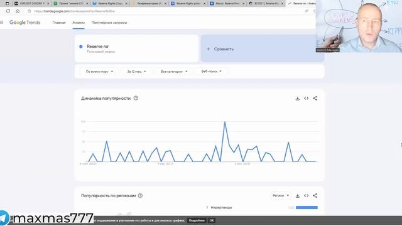
Task: Click the site info lock icon in address bar
Action: [30, 11]
